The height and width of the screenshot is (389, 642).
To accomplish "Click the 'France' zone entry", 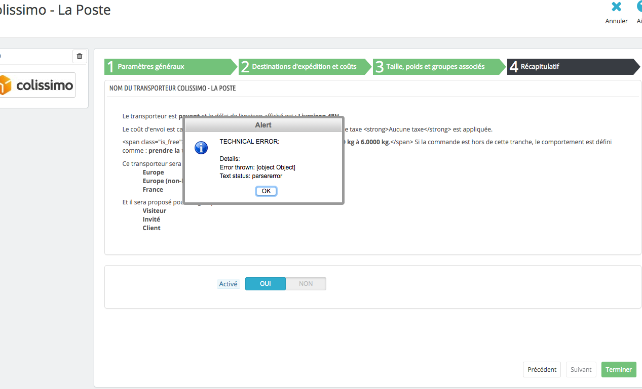I will [153, 190].
